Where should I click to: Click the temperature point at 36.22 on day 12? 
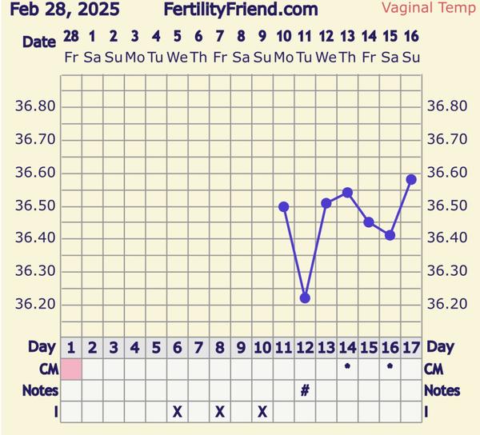click(305, 297)
